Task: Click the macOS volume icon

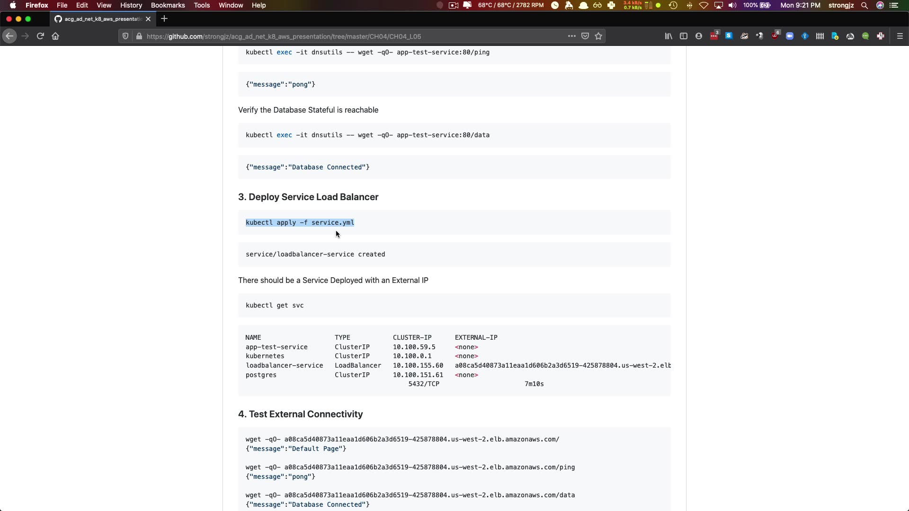Action: [x=732, y=5]
